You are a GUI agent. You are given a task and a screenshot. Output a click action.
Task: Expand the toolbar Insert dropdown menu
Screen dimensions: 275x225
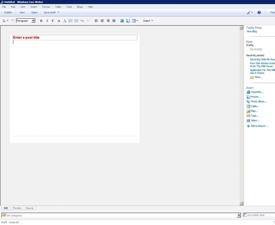click(x=148, y=21)
